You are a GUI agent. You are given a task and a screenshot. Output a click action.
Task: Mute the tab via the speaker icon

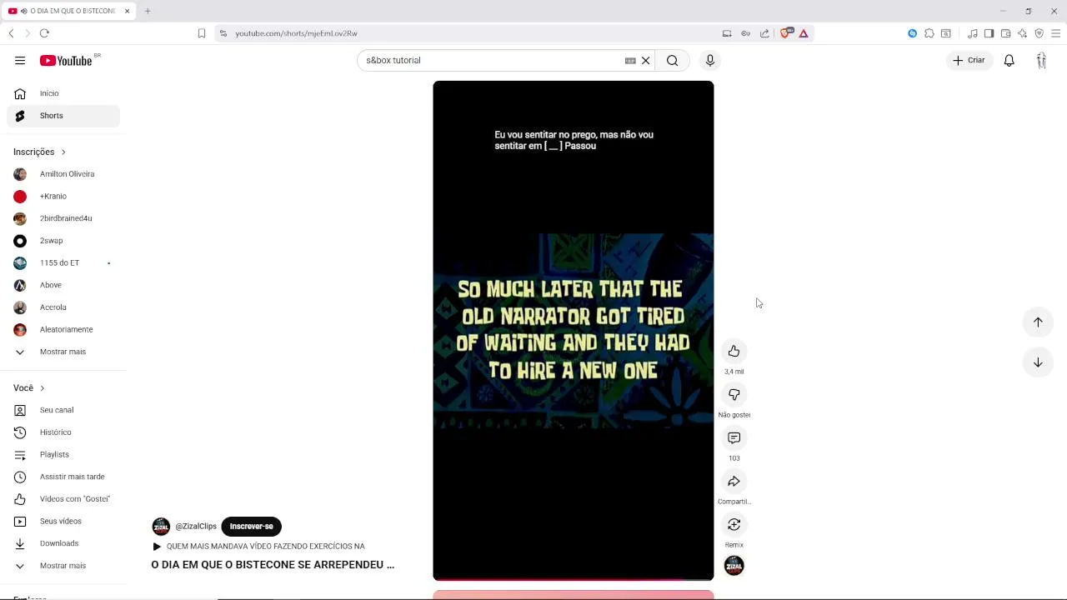pyautogui.click(x=23, y=11)
